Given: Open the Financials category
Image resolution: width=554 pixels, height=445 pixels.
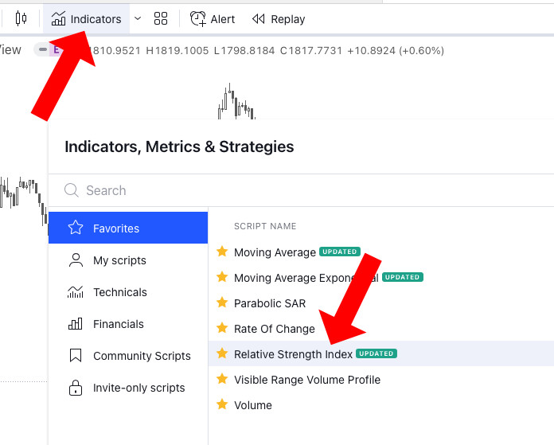Looking at the screenshot, I should pyautogui.click(x=128, y=324).
